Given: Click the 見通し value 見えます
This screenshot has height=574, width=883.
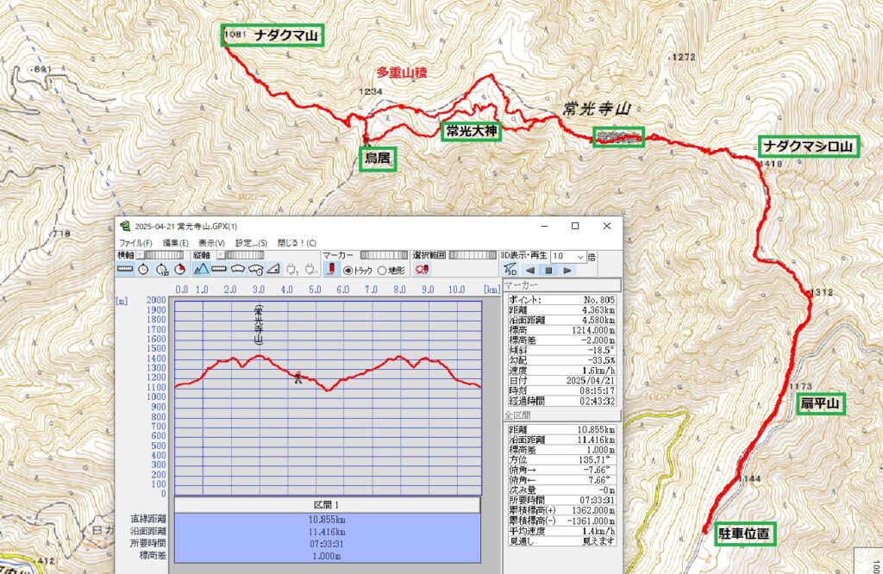Looking at the screenshot, I should [599, 540].
